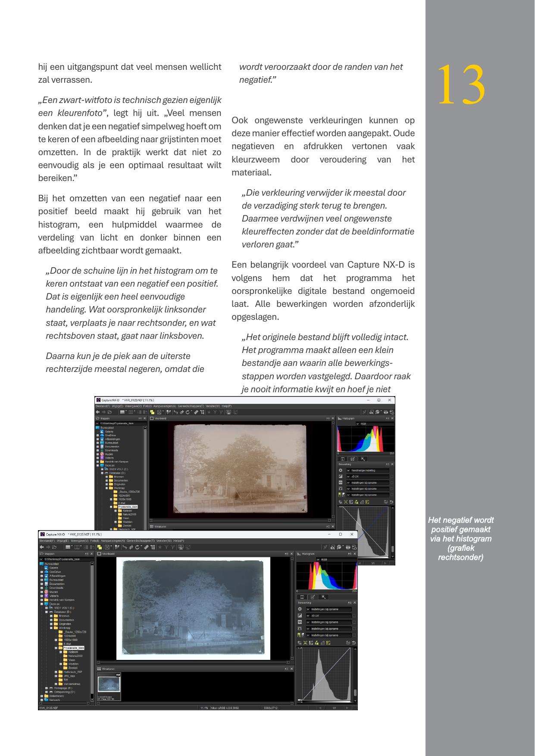
Task: Click first tool icon below Bewerking list, back window
Action: [341, 502]
